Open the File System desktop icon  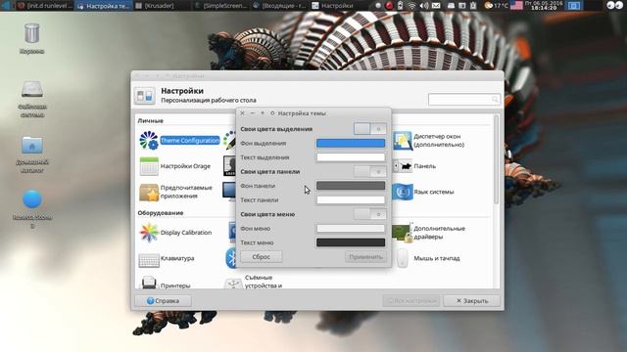click(32, 89)
